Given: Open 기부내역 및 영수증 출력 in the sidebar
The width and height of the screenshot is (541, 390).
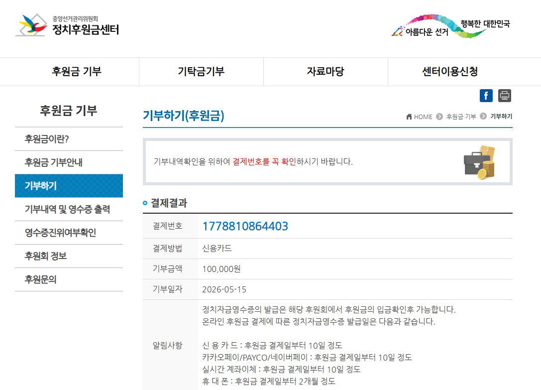Looking at the screenshot, I should pos(69,209).
